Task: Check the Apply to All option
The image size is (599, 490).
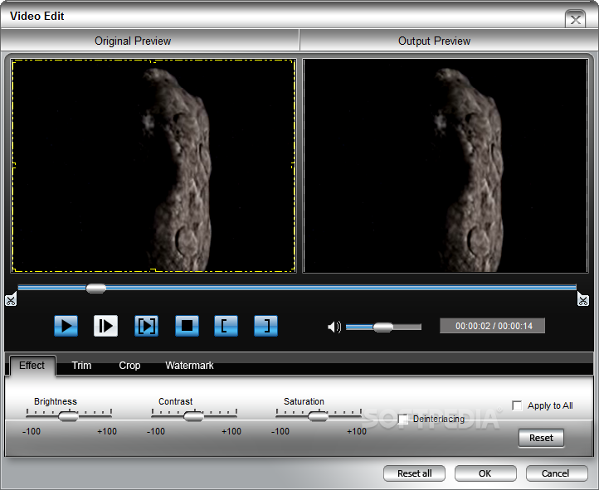Action: [517, 405]
